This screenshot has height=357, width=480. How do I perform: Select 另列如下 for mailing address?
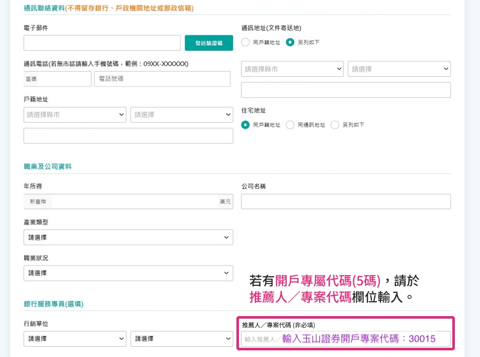(x=290, y=42)
